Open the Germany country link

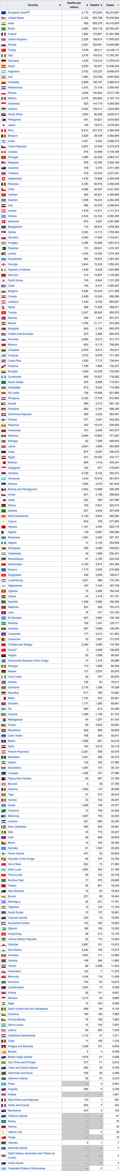tap(13, 61)
